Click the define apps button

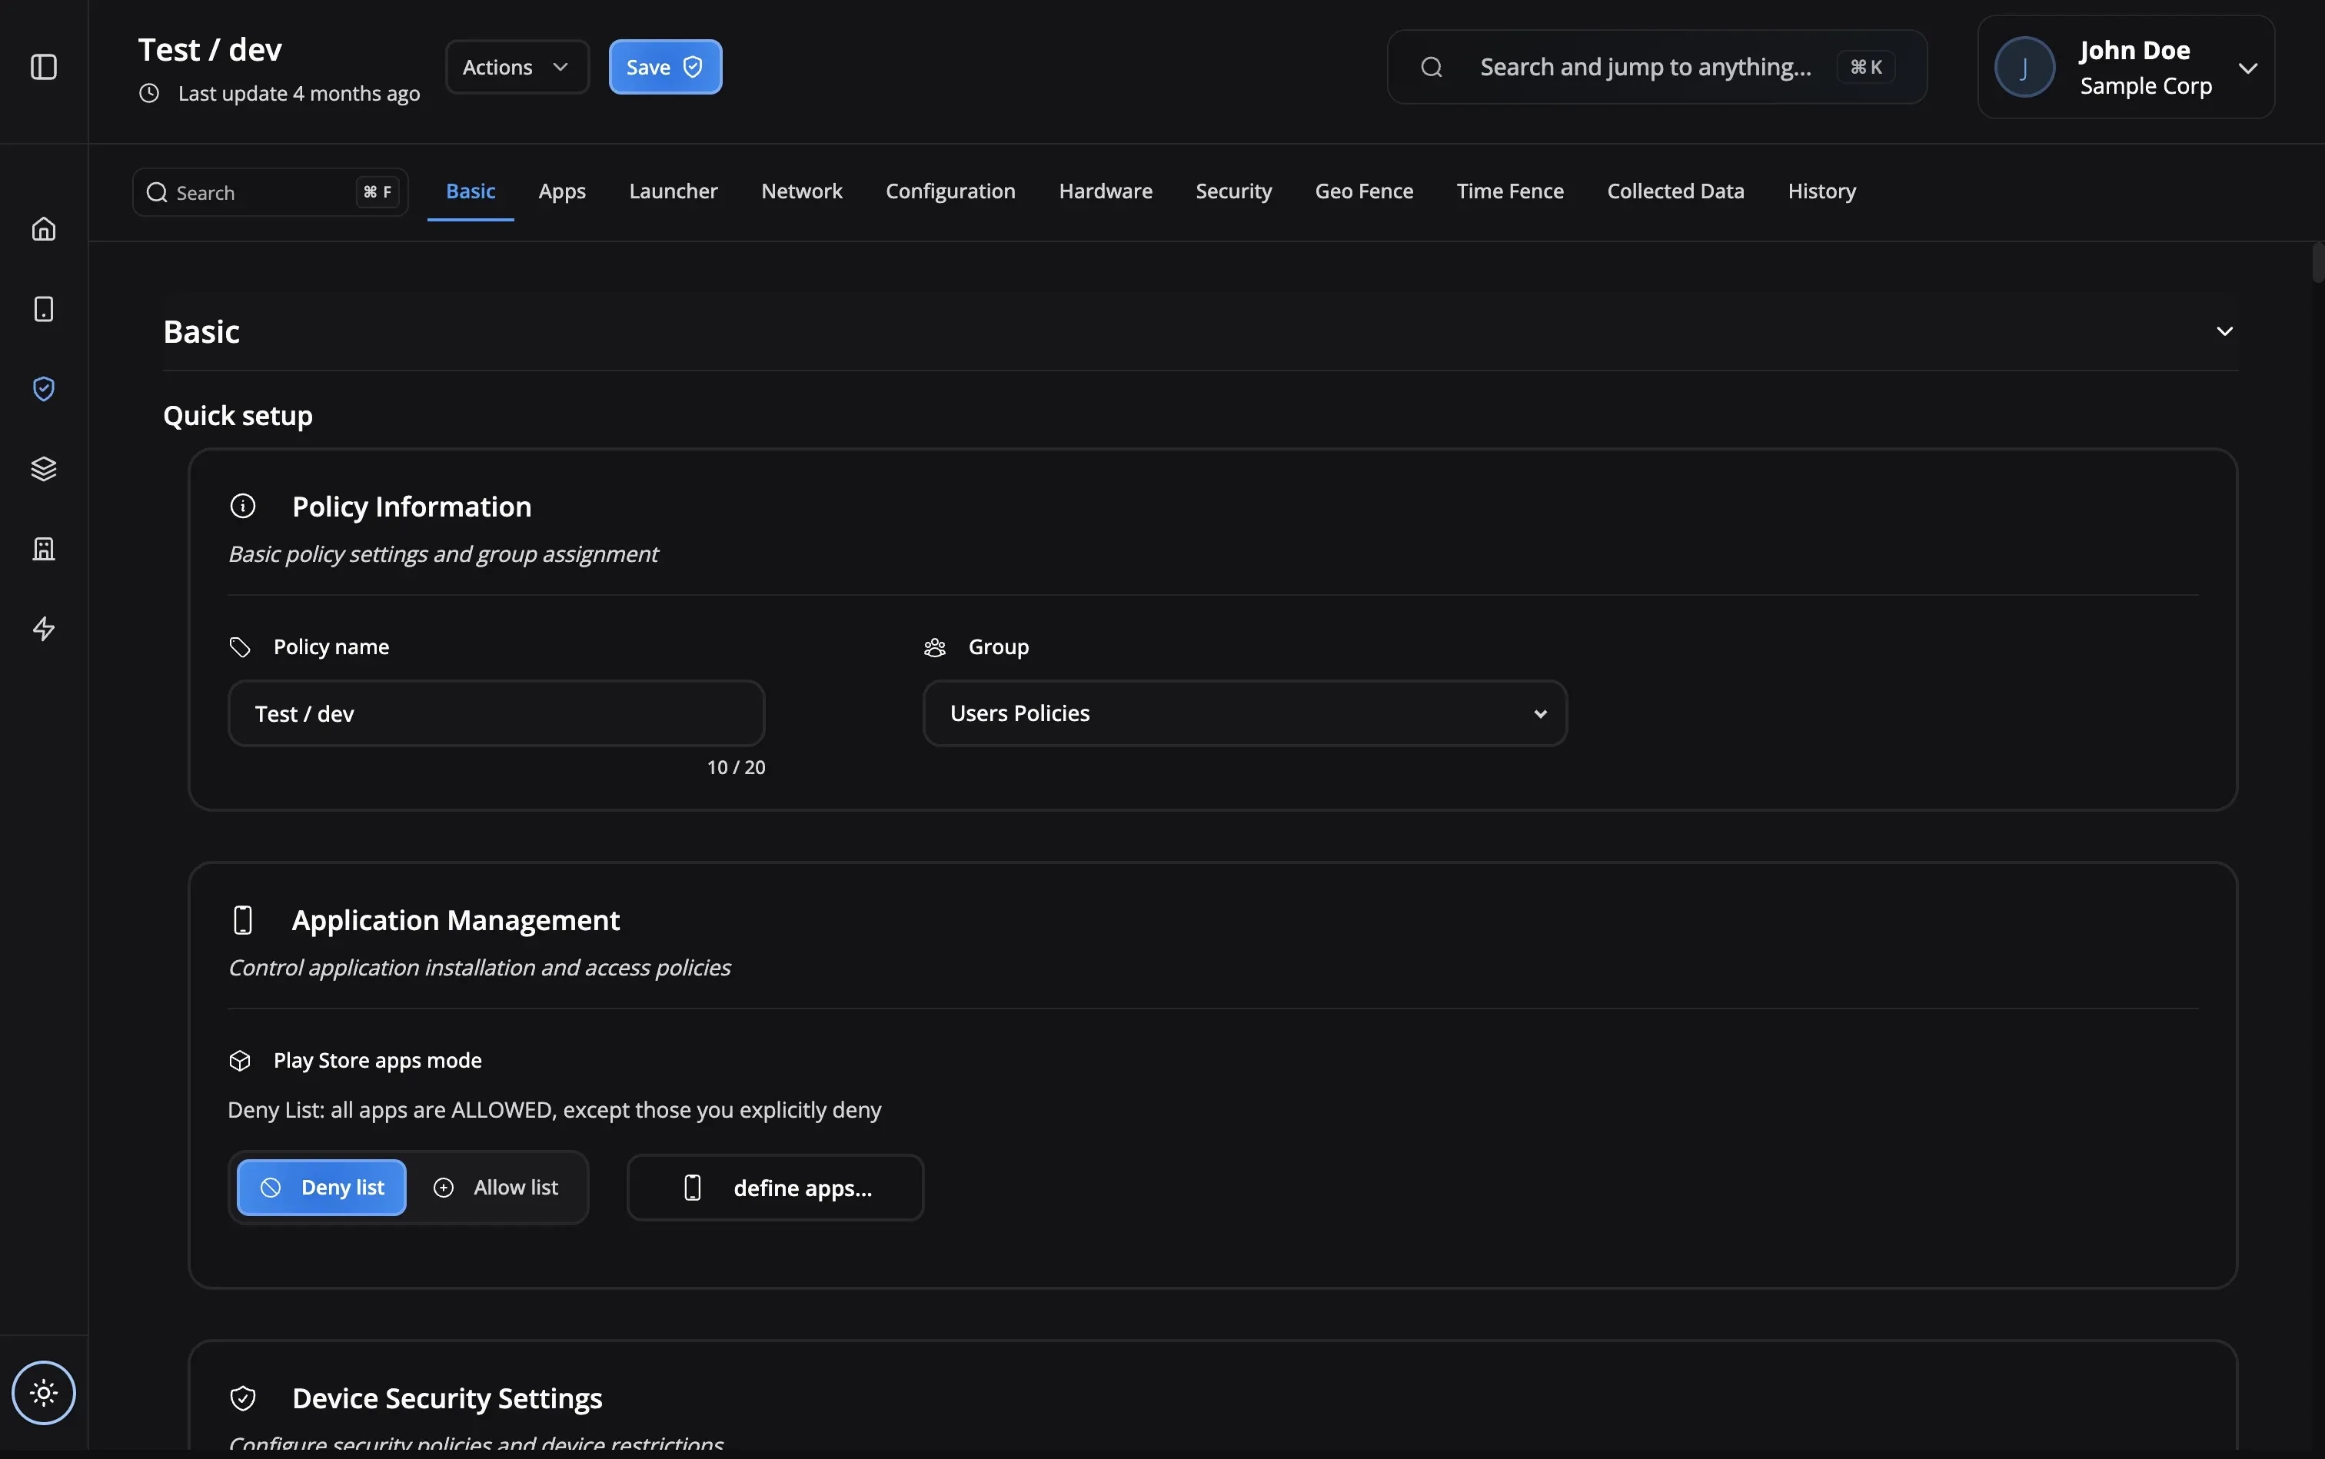pos(775,1186)
